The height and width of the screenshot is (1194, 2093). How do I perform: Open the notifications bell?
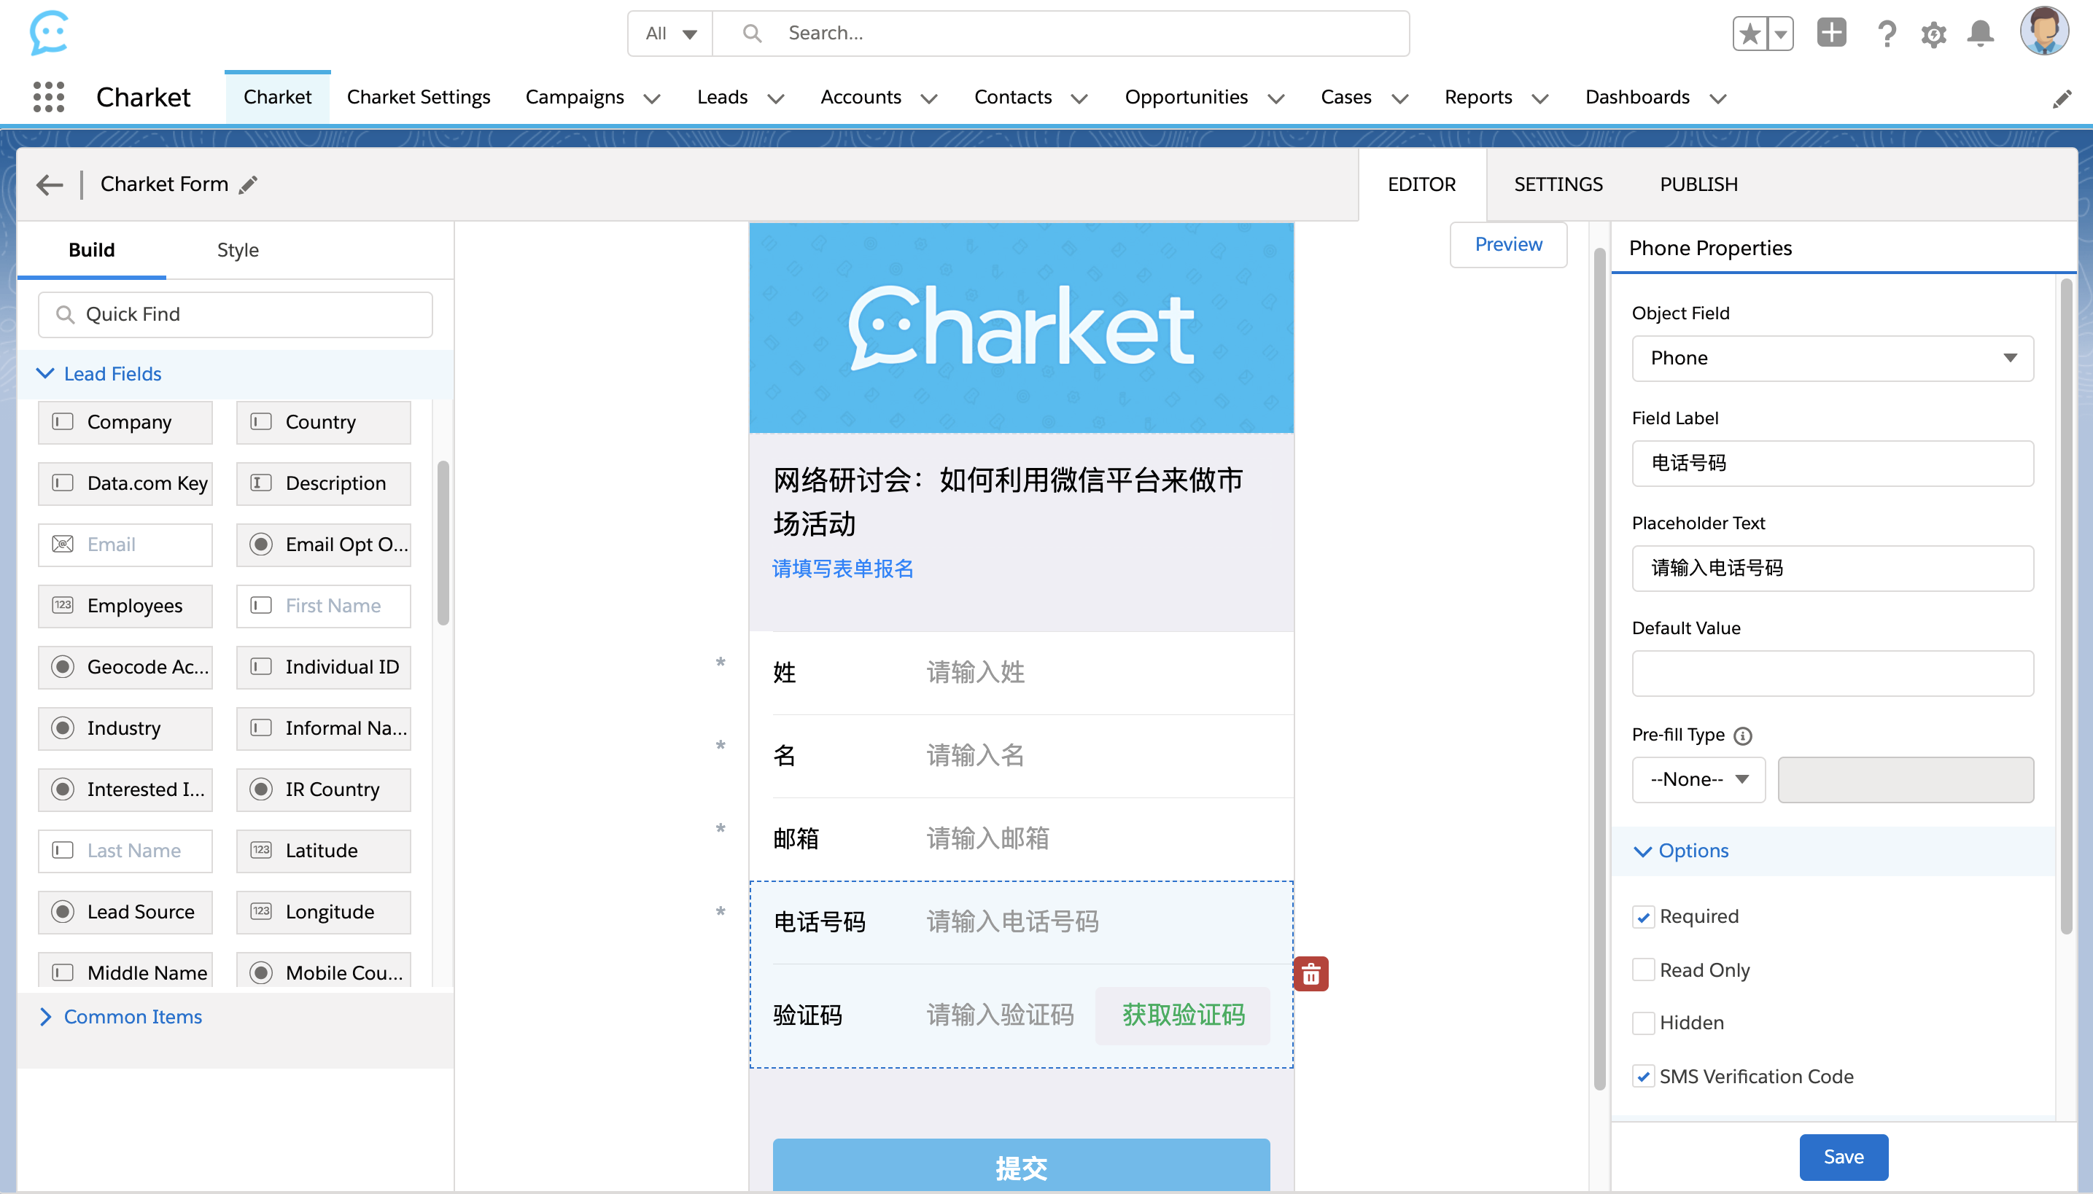pyautogui.click(x=1980, y=34)
